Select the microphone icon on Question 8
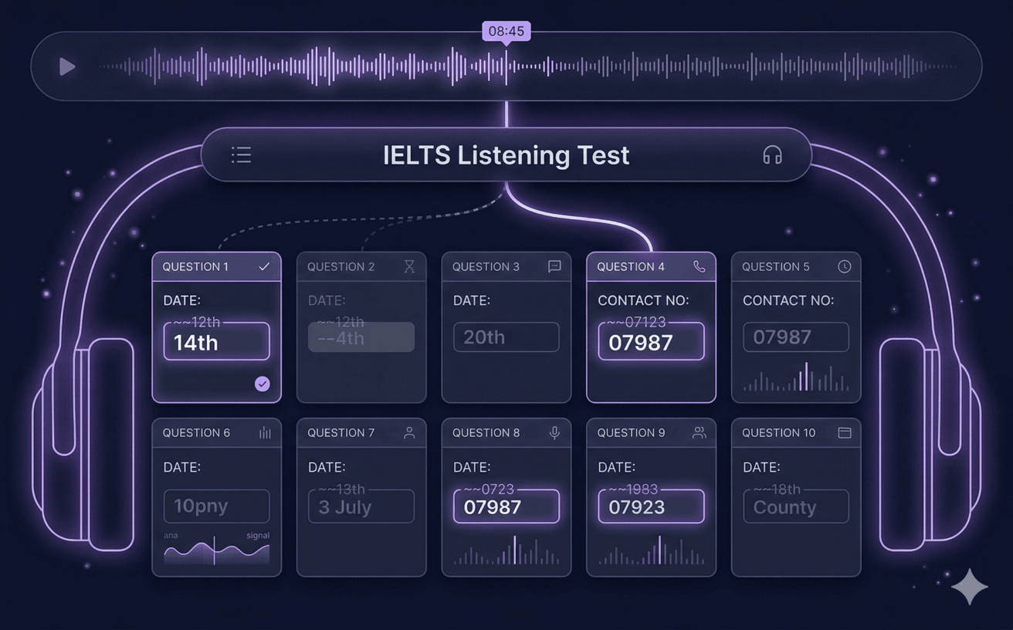Image resolution: width=1013 pixels, height=630 pixels. (x=554, y=433)
